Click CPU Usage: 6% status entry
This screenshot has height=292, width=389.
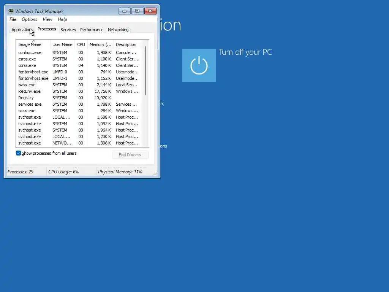pyautogui.click(x=63, y=172)
